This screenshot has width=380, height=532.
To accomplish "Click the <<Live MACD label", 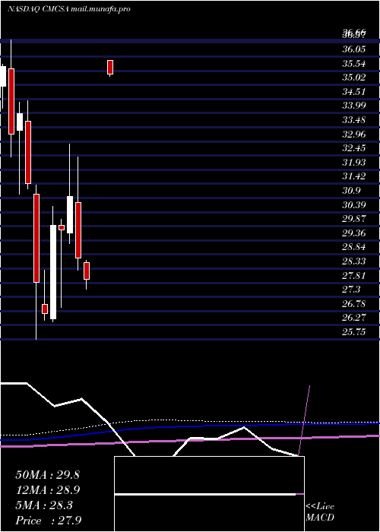I will click(320, 511).
